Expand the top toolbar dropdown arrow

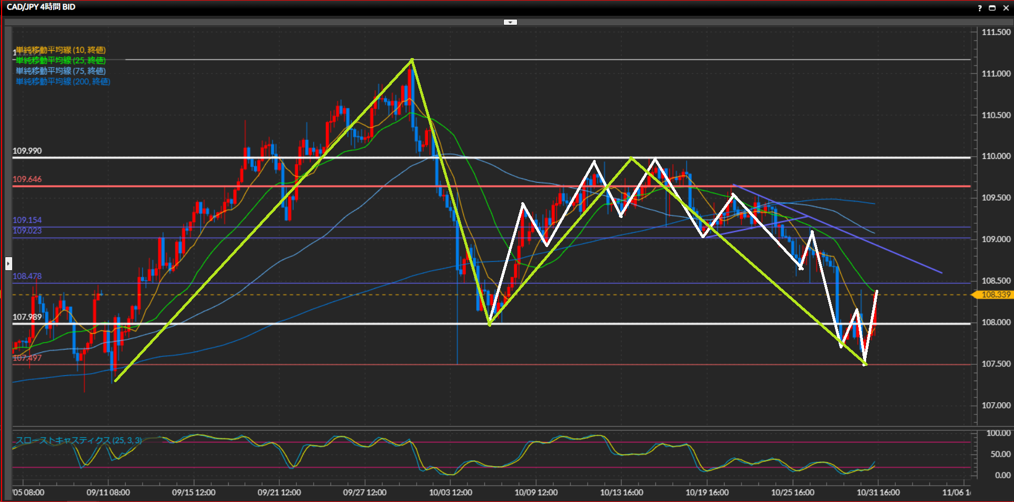coord(510,22)
